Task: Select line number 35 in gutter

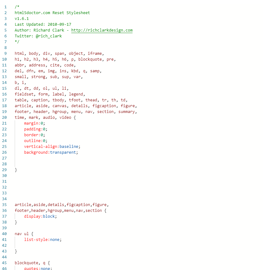Action: [5, 205]
